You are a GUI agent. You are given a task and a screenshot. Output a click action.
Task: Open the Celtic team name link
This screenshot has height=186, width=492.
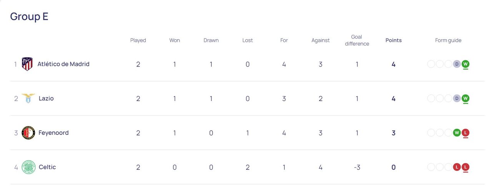(x=47, y=167)
